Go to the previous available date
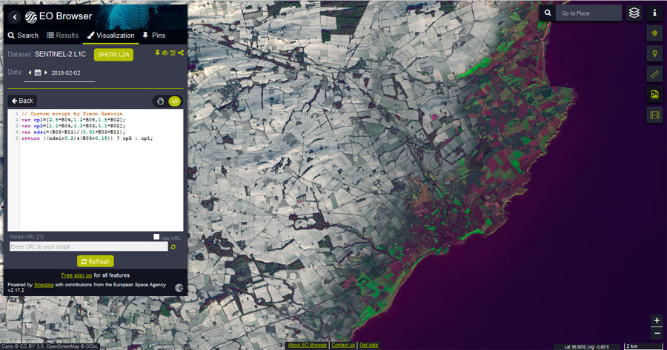Viewport: 667px width, 350px height. (x=30, y=73)
